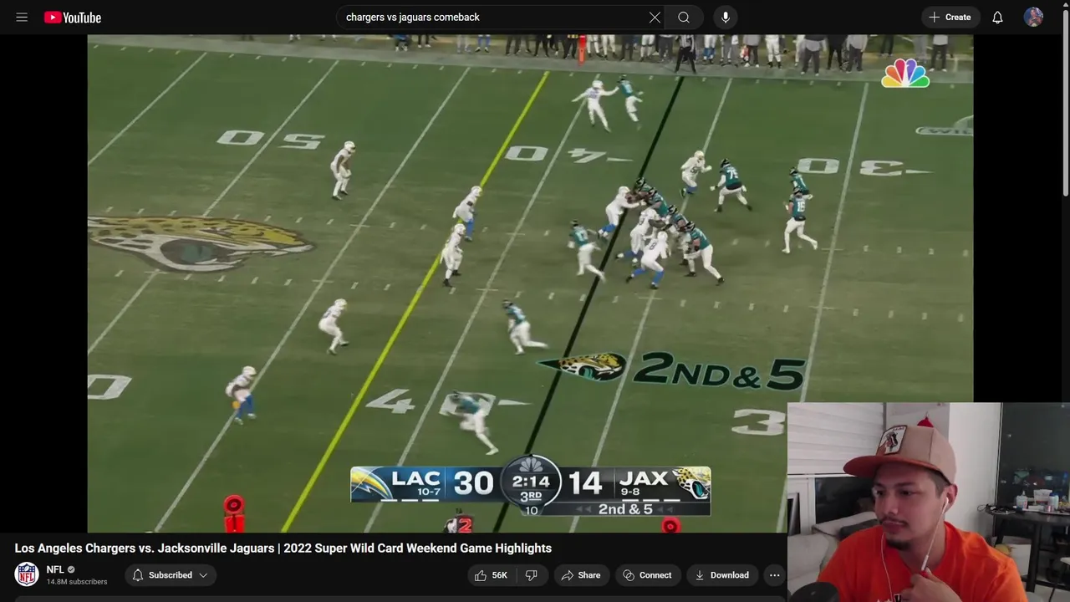Download the video
The height and width of the screenshot is (602, 1070).
[x=722, y=575]
